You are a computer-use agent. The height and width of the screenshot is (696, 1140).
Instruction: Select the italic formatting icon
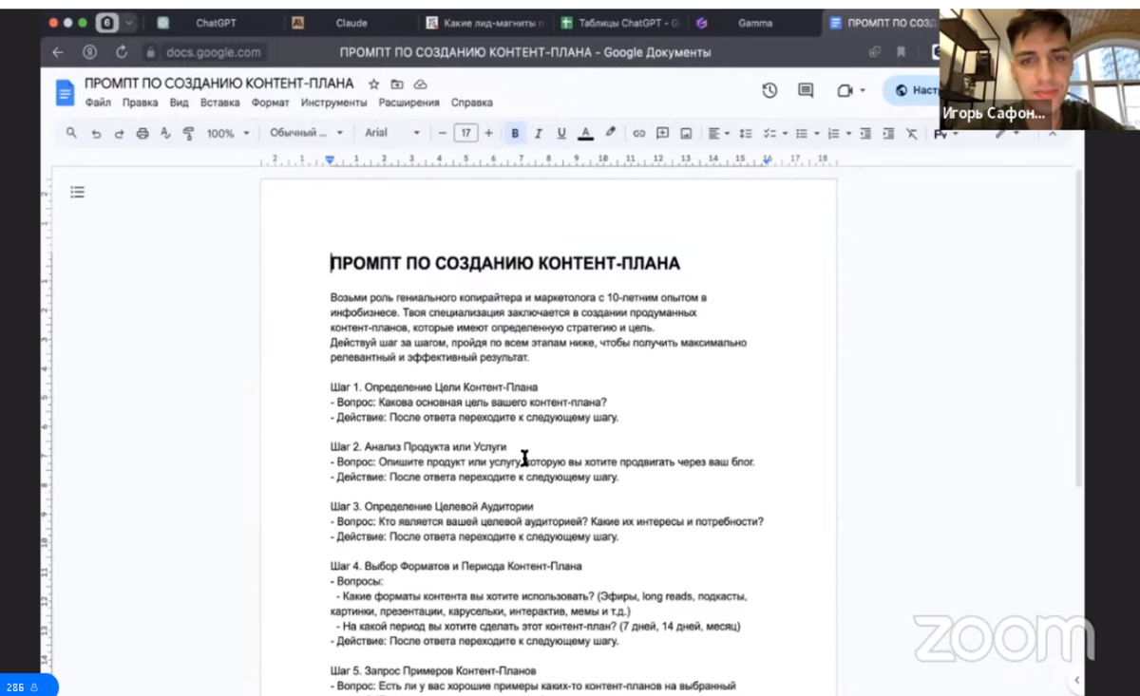tap(538, 133)
